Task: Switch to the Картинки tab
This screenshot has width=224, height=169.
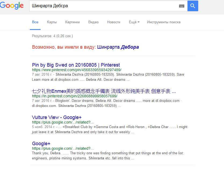Action: (73, 22)
